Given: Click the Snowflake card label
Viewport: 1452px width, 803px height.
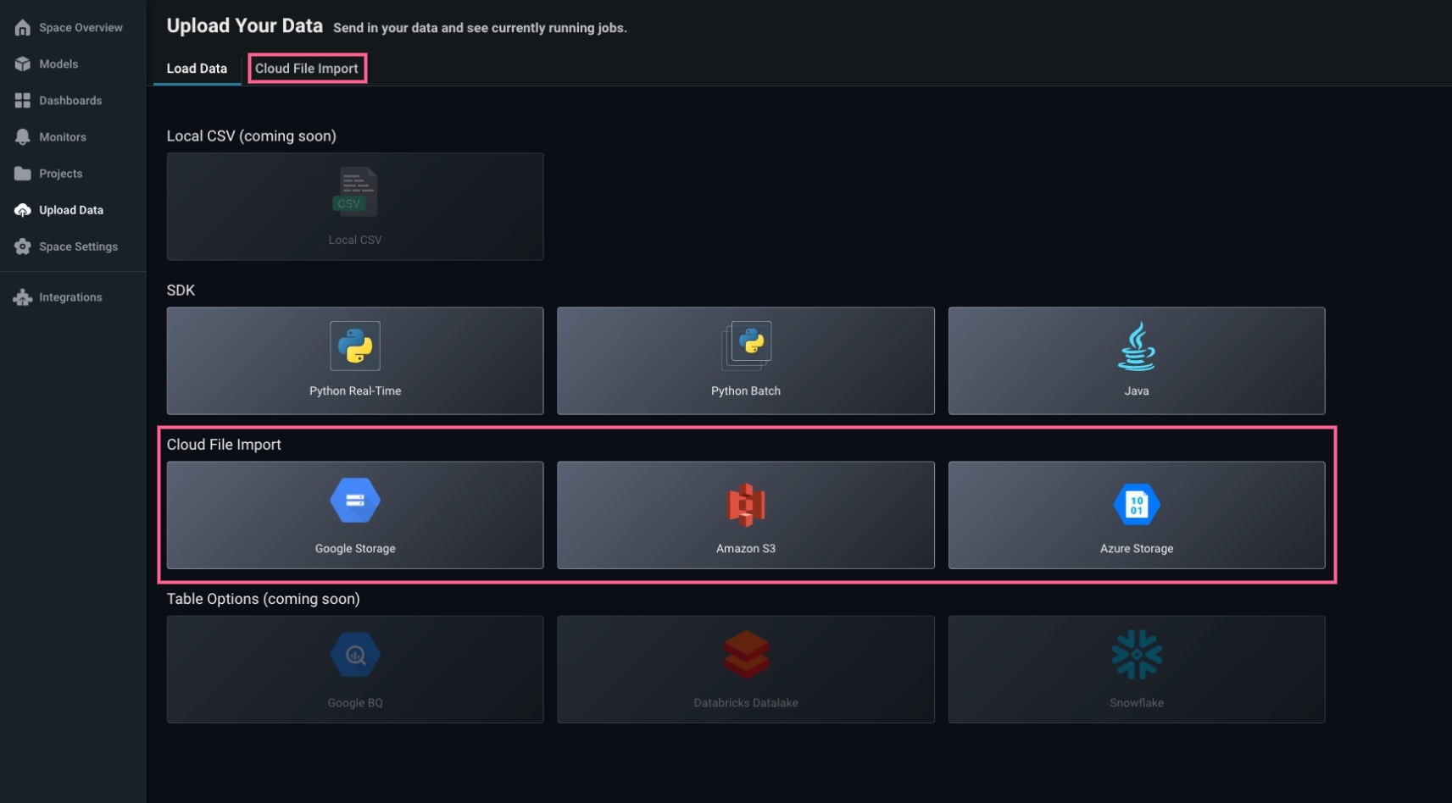Looking at the screenshot, I should (x=1137, y=703).
